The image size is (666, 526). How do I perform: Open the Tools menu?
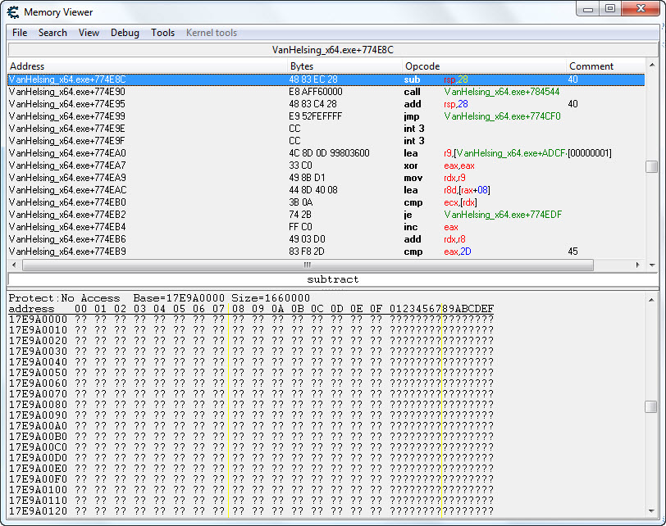coord(162,33)
